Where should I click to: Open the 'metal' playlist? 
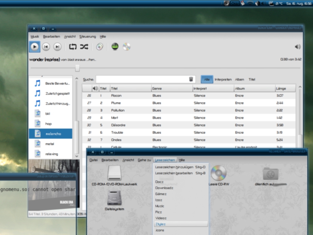point(51,144)
